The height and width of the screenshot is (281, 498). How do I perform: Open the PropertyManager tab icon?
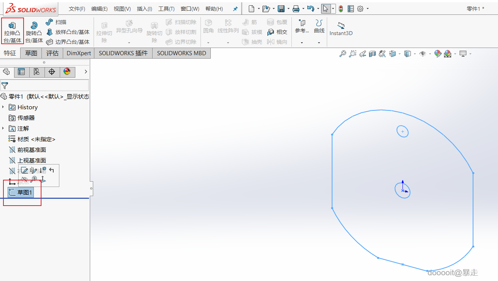coord(21,72)
